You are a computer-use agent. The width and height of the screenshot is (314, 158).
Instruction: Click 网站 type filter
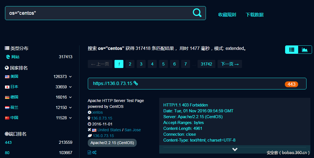tap(15, 57)
